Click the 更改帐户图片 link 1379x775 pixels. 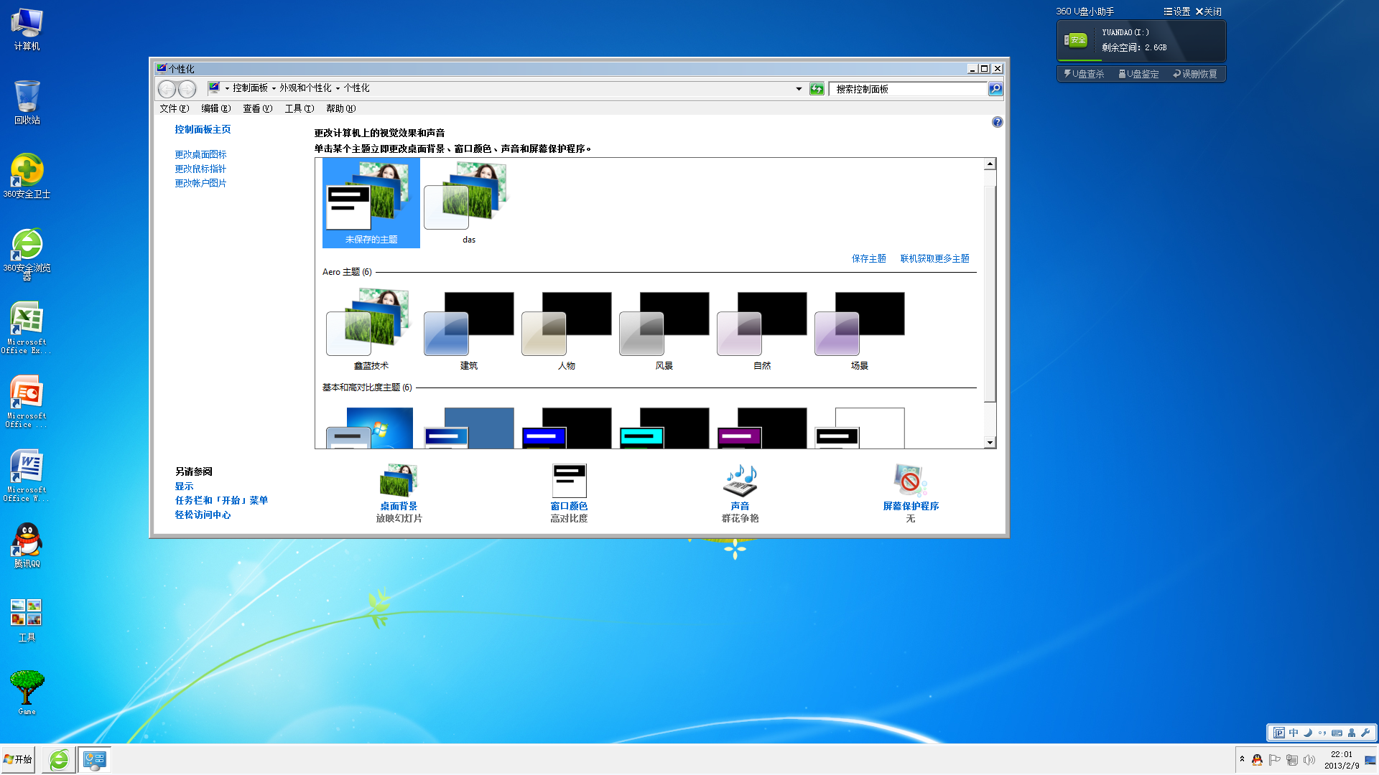(200, 183)
